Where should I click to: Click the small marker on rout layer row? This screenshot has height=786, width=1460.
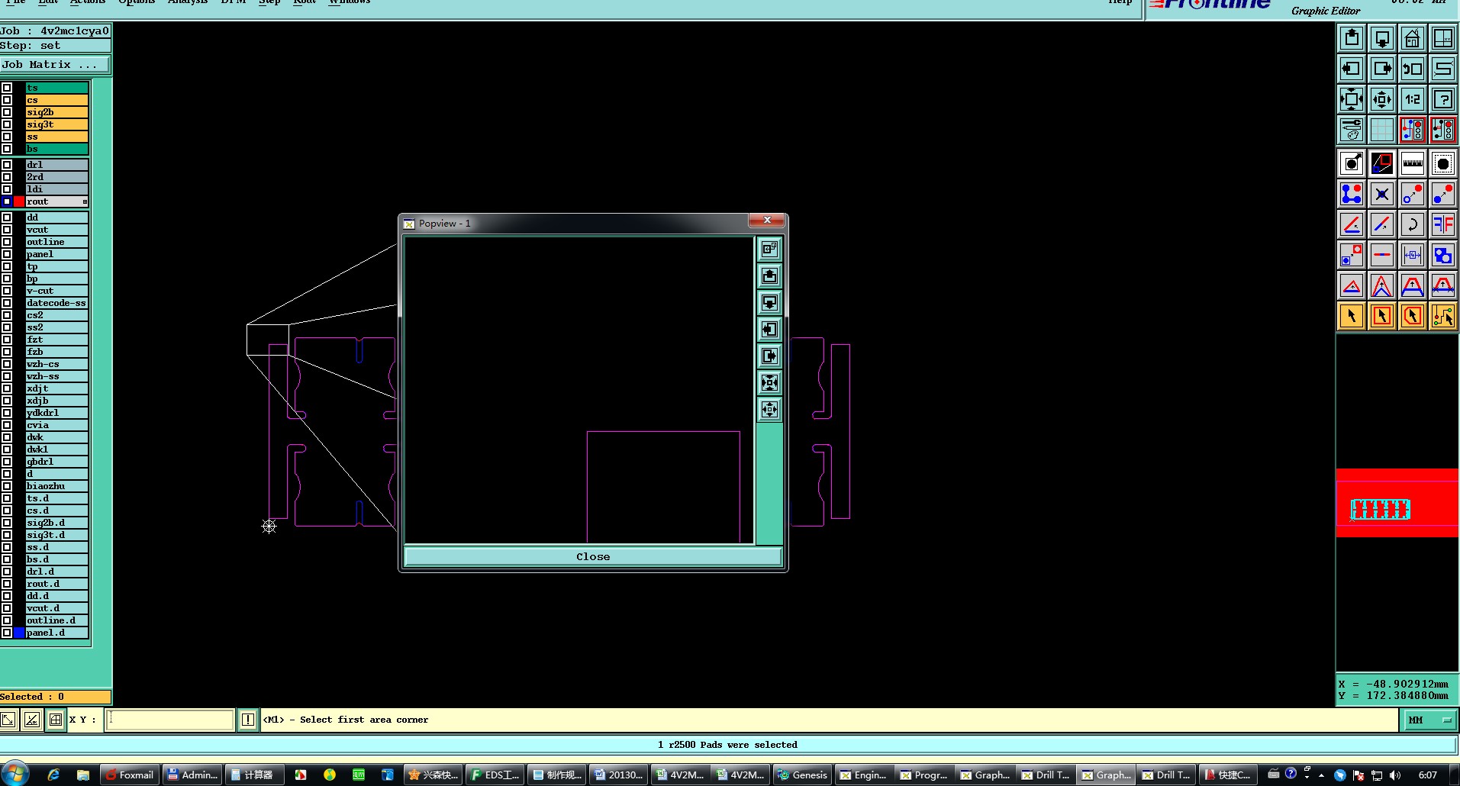[x=85, y=201]
